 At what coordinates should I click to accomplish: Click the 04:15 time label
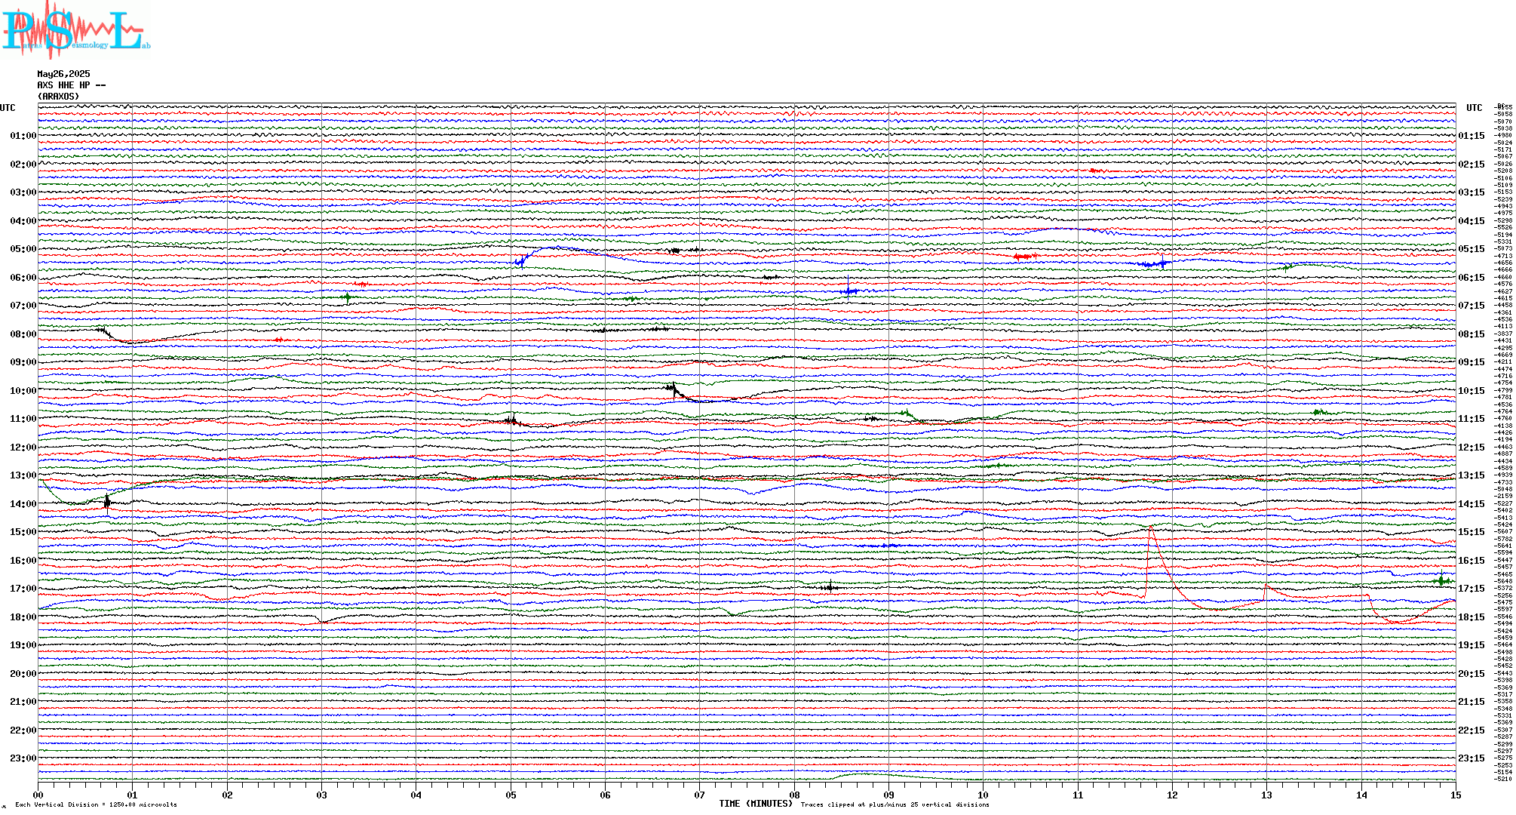point(1472,221)
